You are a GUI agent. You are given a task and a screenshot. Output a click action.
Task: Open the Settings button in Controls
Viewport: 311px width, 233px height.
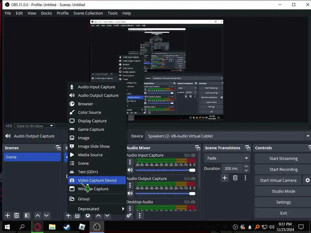point(283,202)
